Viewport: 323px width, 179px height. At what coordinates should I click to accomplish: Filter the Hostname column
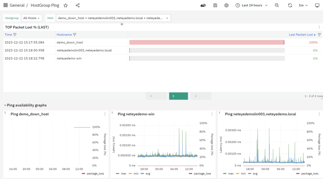[74, 35]
